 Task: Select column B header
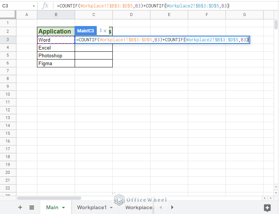[56, 15]
